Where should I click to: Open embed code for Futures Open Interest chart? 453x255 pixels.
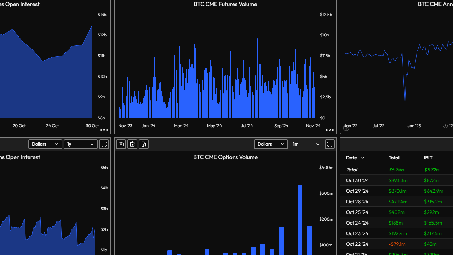(x=104, y=130)
